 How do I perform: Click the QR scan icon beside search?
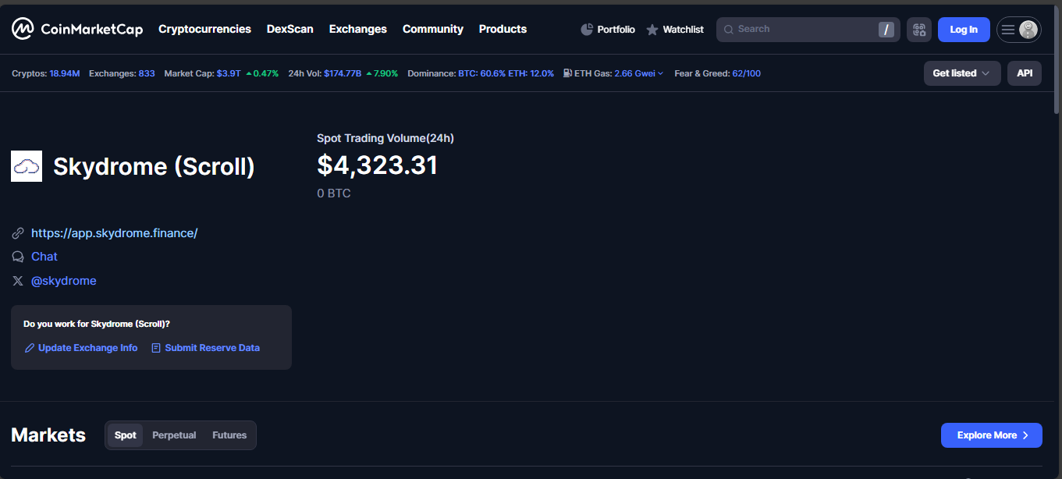918,30
